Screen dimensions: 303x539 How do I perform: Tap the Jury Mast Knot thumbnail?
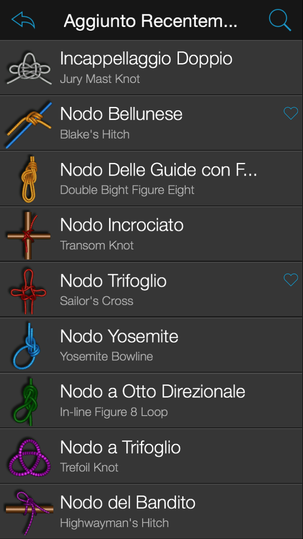(29, 68)
